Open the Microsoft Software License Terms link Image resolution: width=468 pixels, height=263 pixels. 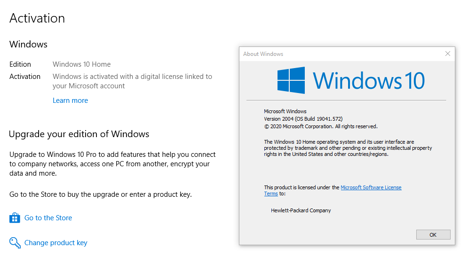(371, 187)
